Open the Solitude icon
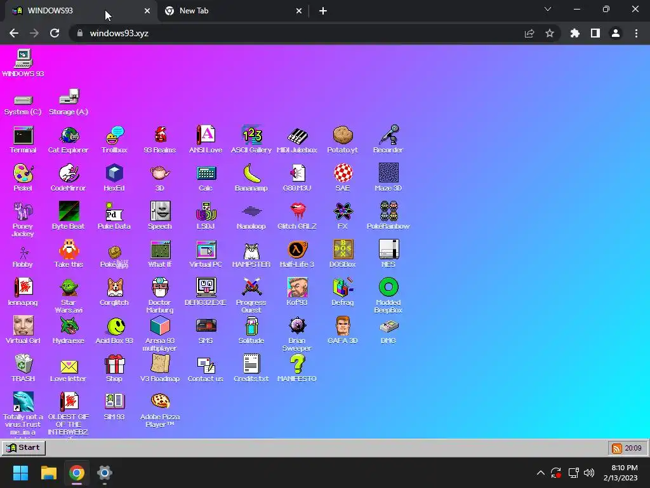The image size is (650, 488). click(251, 330)
